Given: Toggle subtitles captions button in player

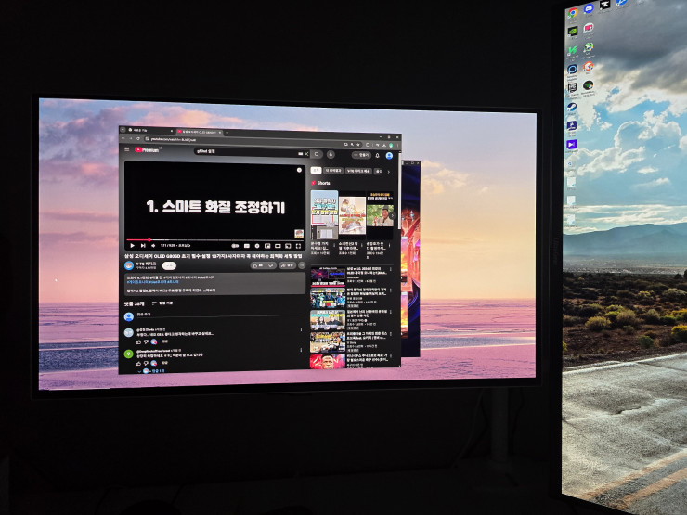Looking at the screenshot, I should tap(247, 246).
